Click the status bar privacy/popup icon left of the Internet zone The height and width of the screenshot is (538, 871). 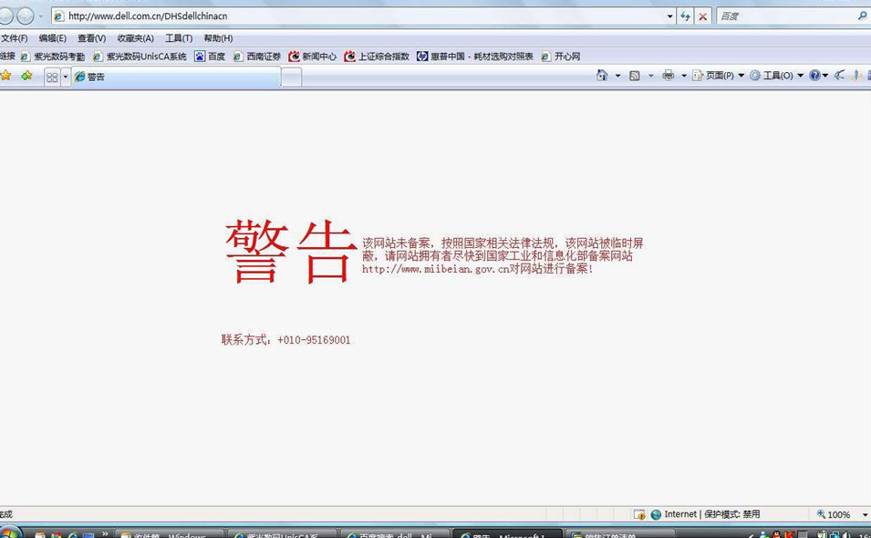click(x=639, y=514)
